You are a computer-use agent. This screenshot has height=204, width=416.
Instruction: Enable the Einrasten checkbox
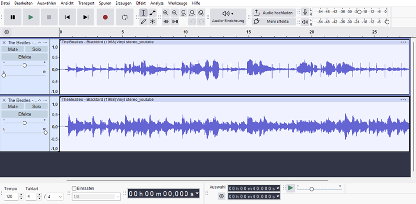coord(74,188)
